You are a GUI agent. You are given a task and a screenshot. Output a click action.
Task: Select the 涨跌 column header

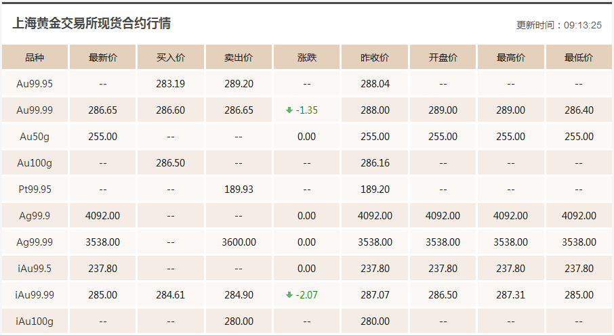coord(306,57)
